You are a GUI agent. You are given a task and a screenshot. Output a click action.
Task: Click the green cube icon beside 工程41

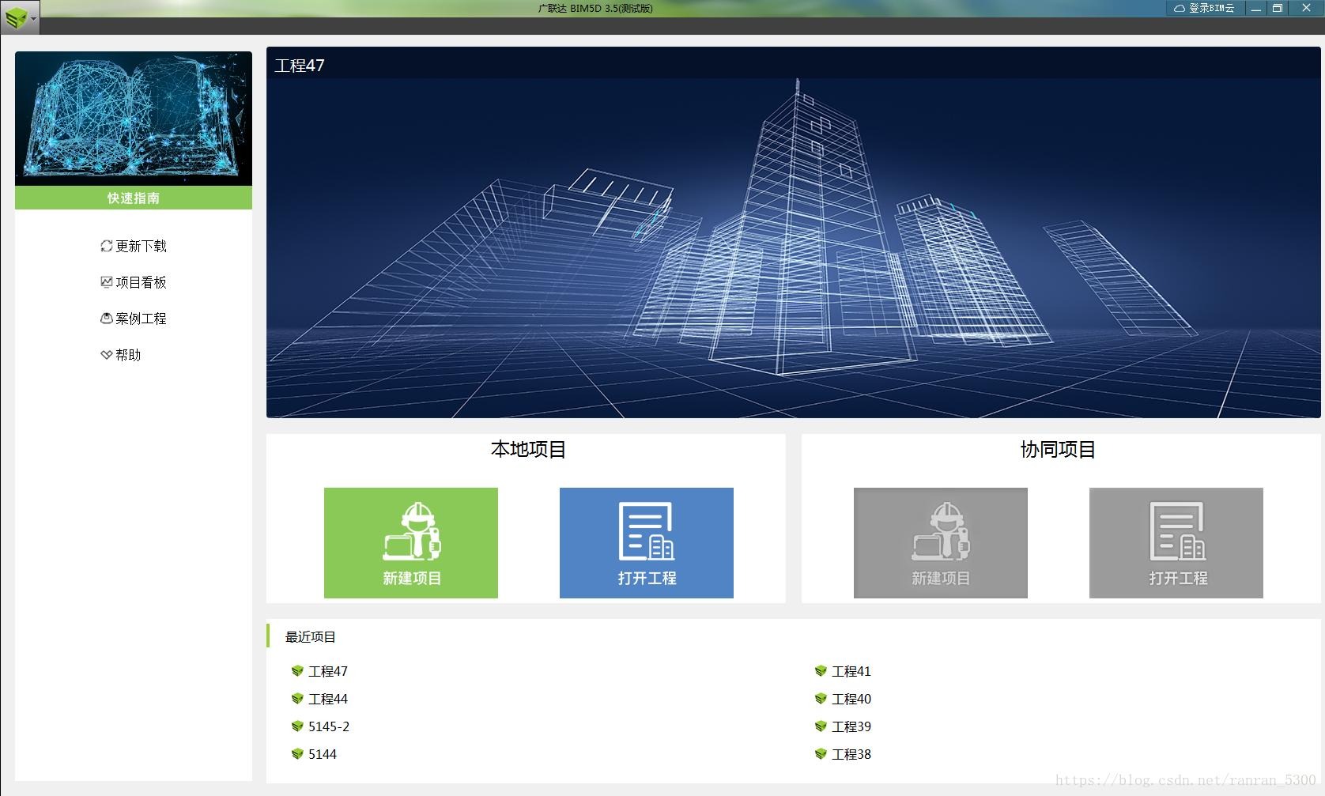click(821, 671)
